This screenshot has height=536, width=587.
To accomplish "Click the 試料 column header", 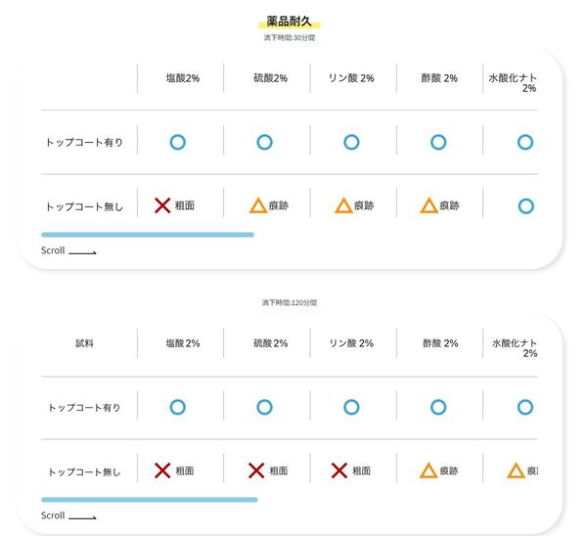I will pos(84,343).
